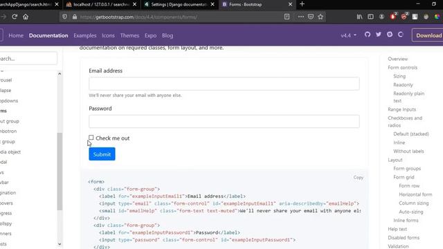This screenshot has width=443, height=249.
Task: Close the Forms - Bootstrap tab
Action: 290,4
